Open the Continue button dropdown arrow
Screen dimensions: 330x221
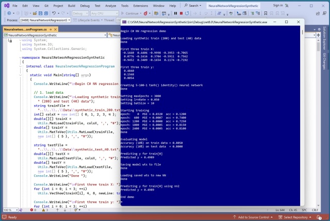[x=141, y=13]
